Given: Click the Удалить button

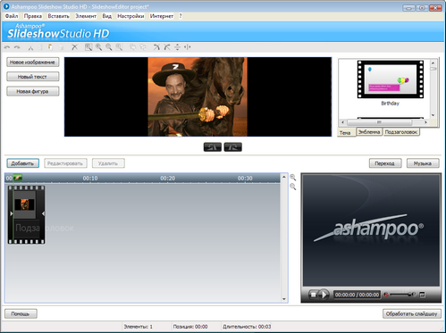Looking at the screenshot, I should click(108, 163).
